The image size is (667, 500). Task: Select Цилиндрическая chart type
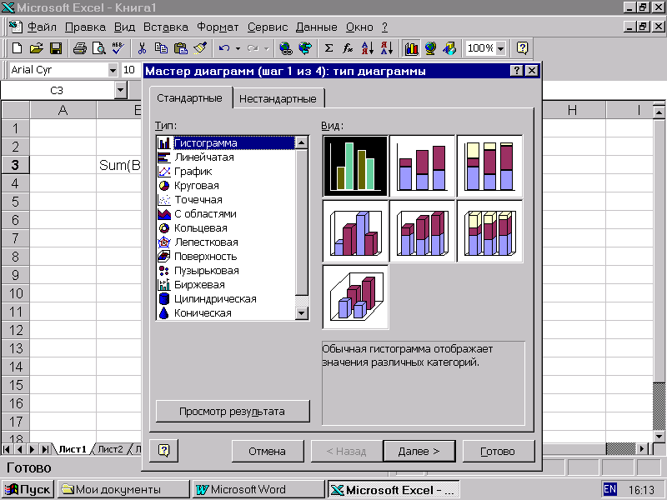pyautogui.click(x=225, y=299)
